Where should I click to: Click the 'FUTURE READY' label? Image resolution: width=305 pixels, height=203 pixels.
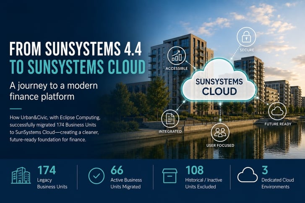278,124
